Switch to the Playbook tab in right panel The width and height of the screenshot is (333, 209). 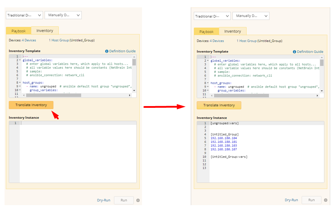click(x=206, y=32)
